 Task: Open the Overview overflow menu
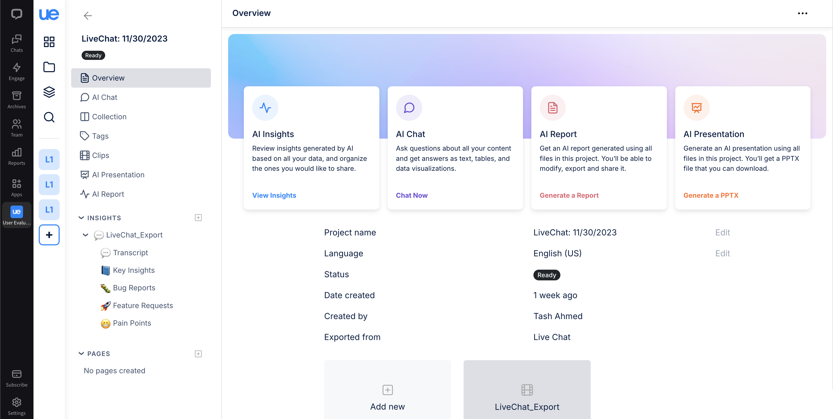point(803,13)
